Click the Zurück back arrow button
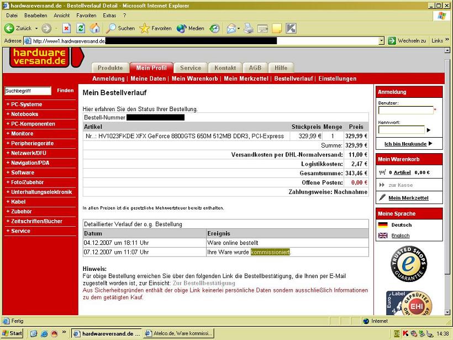The image size is (453, 340). point(18,28)
